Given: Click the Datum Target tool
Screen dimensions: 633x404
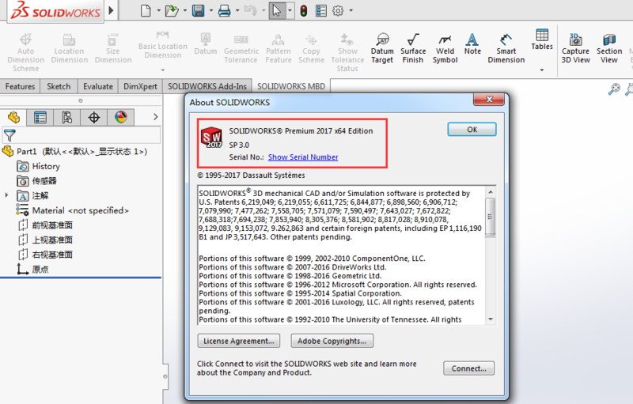Looking at the screenshot, I should click(382, 48).
